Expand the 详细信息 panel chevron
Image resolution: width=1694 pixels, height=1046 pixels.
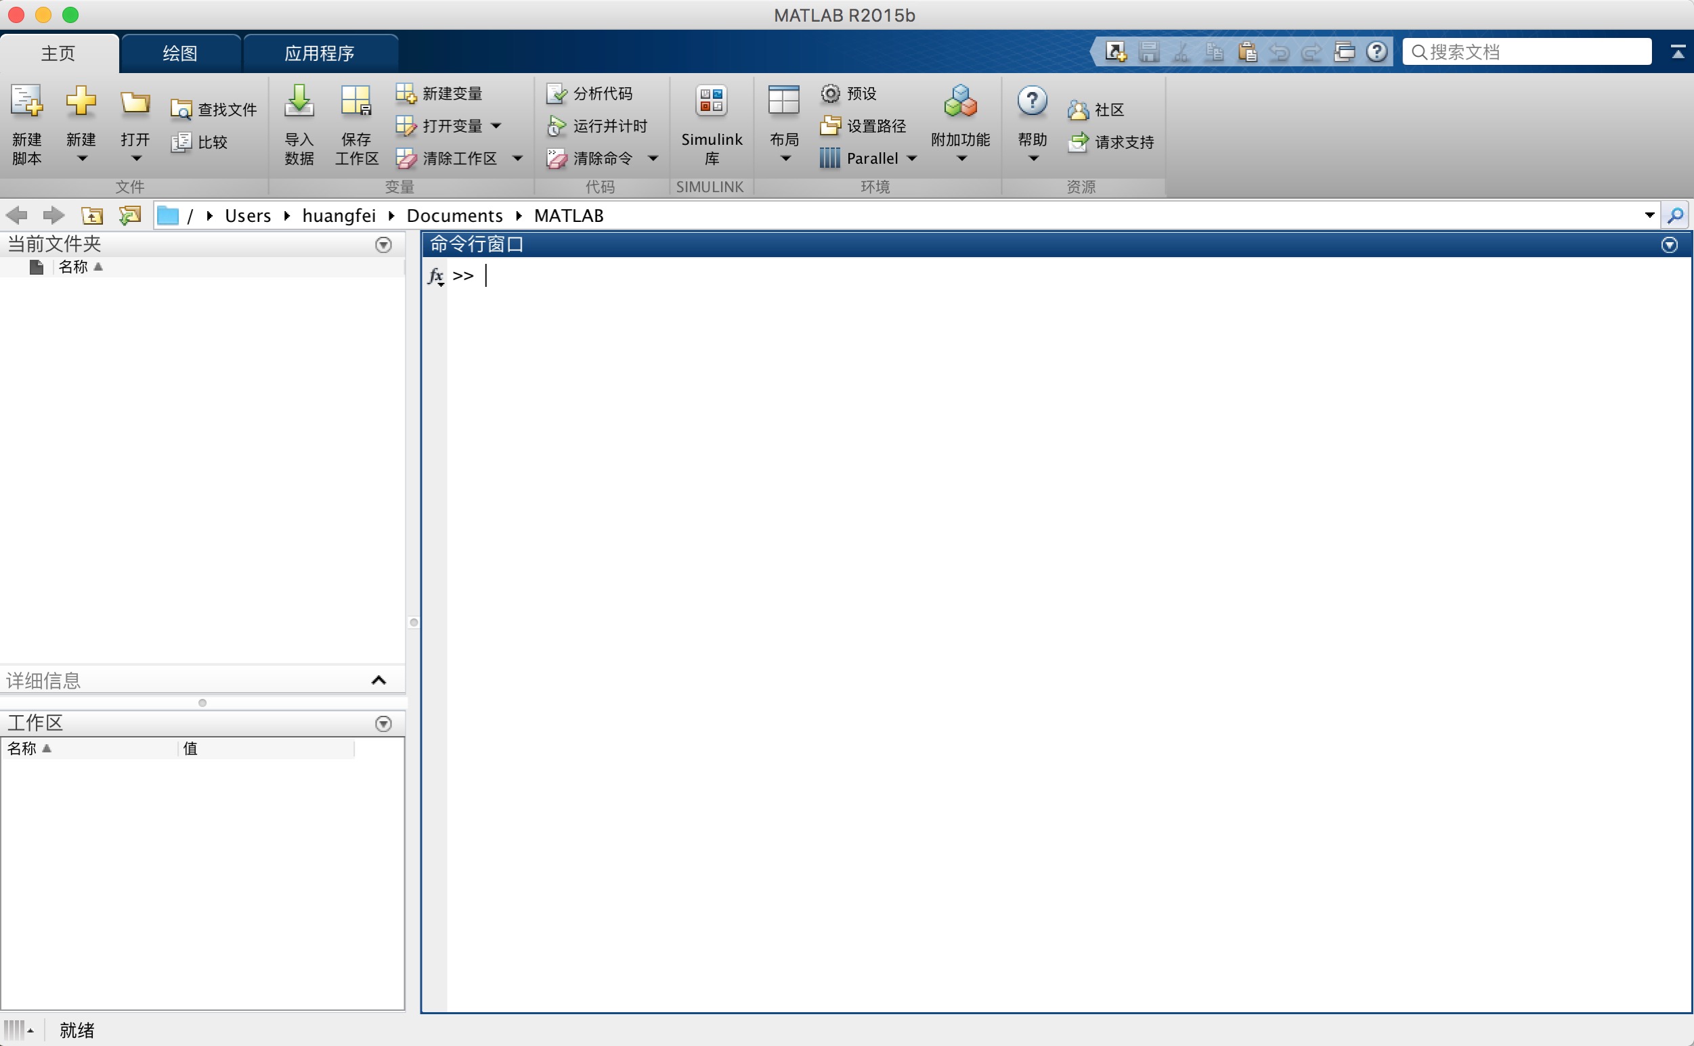pyautogui.click(x=378, y=680)
